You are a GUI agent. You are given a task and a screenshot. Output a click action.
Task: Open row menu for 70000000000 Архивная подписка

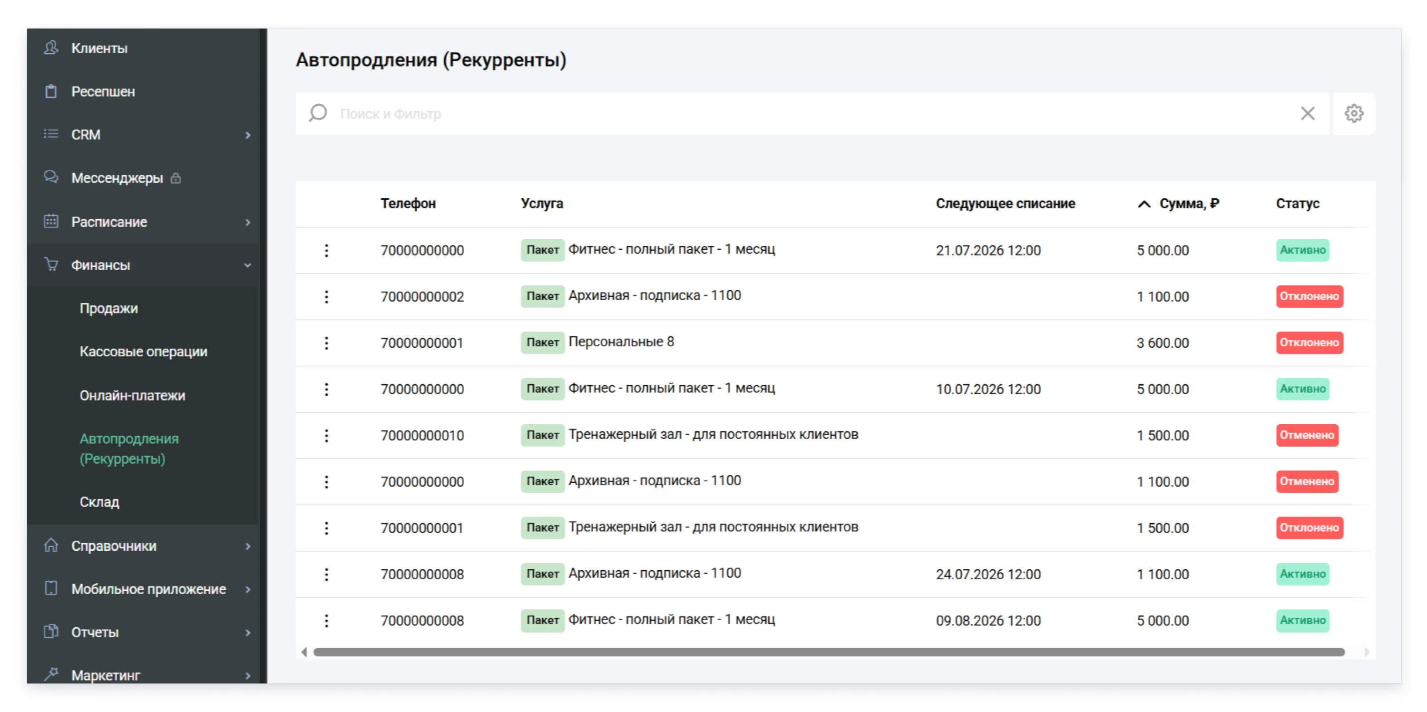coord(326,481)
